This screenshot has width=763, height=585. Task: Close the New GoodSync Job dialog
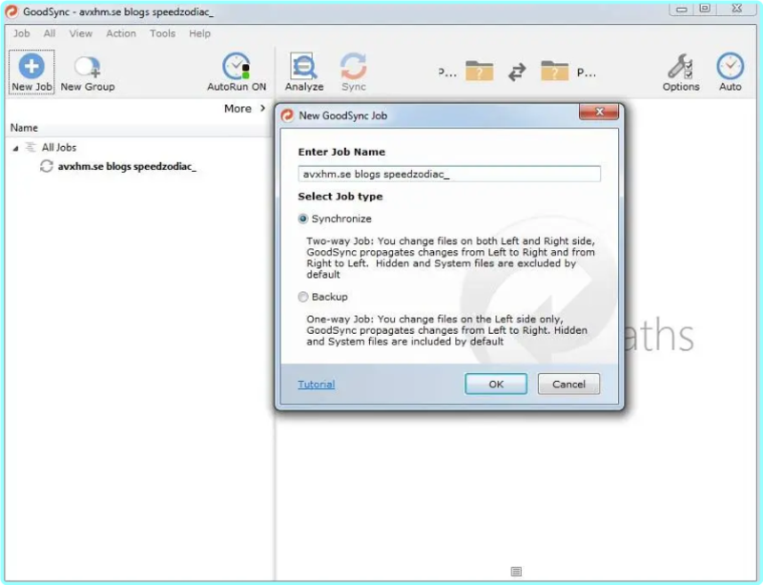(x=599, y=112)
